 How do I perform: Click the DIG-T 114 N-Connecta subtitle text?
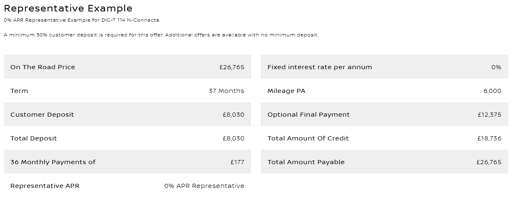[81, 20]
